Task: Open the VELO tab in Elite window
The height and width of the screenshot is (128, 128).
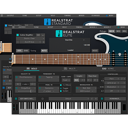Action: coord(64,27)
